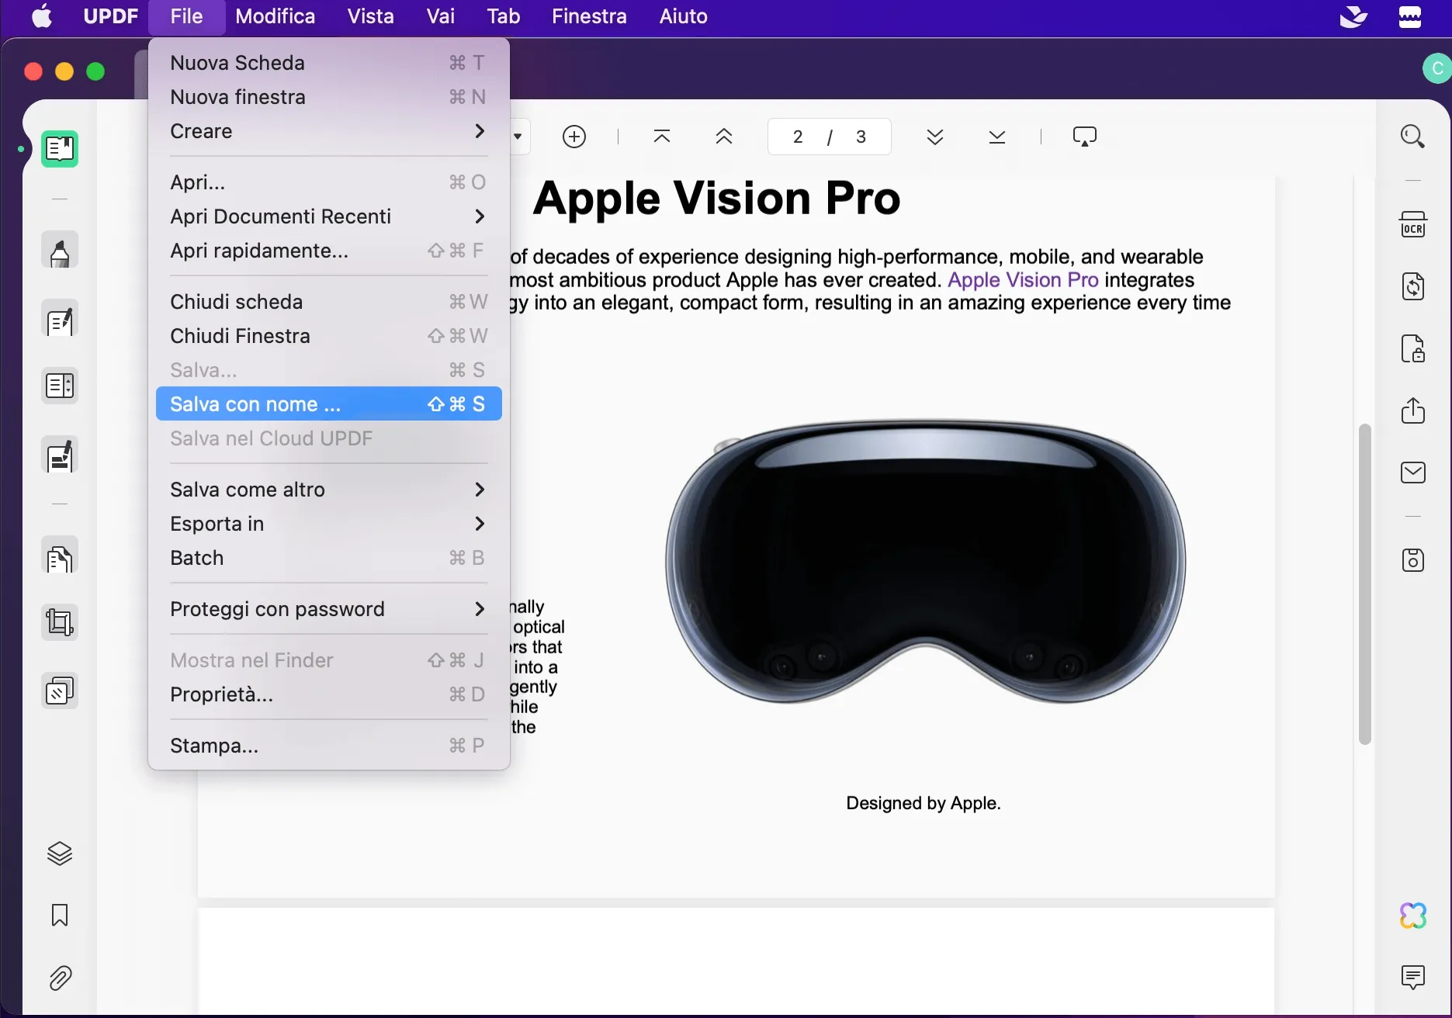
Task: Zoom in with the plus icon
Action: pyautogui.click(x=574, y=137)
